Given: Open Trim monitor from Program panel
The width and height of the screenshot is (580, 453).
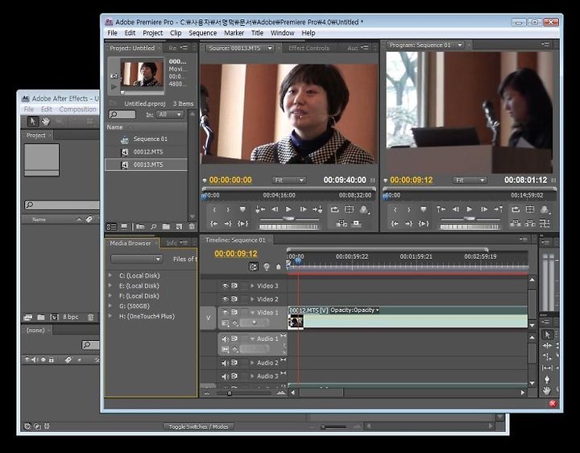Looking at the screenshot, I should (545, 223).
